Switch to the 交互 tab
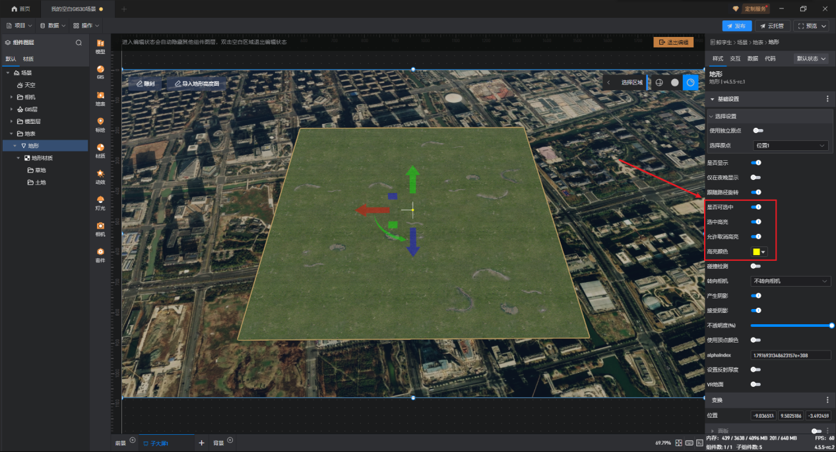Image resolution: width=836 pixels, height=452 pixels. pyautogui.click(x=735, y=59)
